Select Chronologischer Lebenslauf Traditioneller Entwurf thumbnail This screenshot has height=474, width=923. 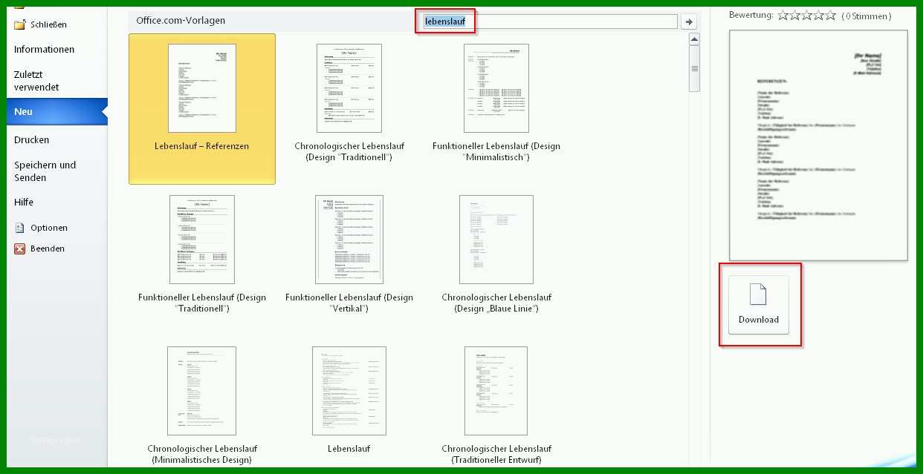tap(496, 391)
